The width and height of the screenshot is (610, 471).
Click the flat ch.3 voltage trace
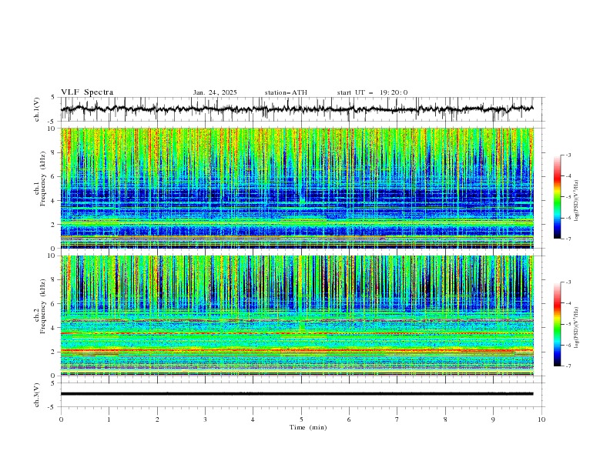297,394
